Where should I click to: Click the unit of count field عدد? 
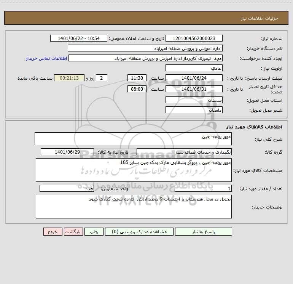point(67,188)
